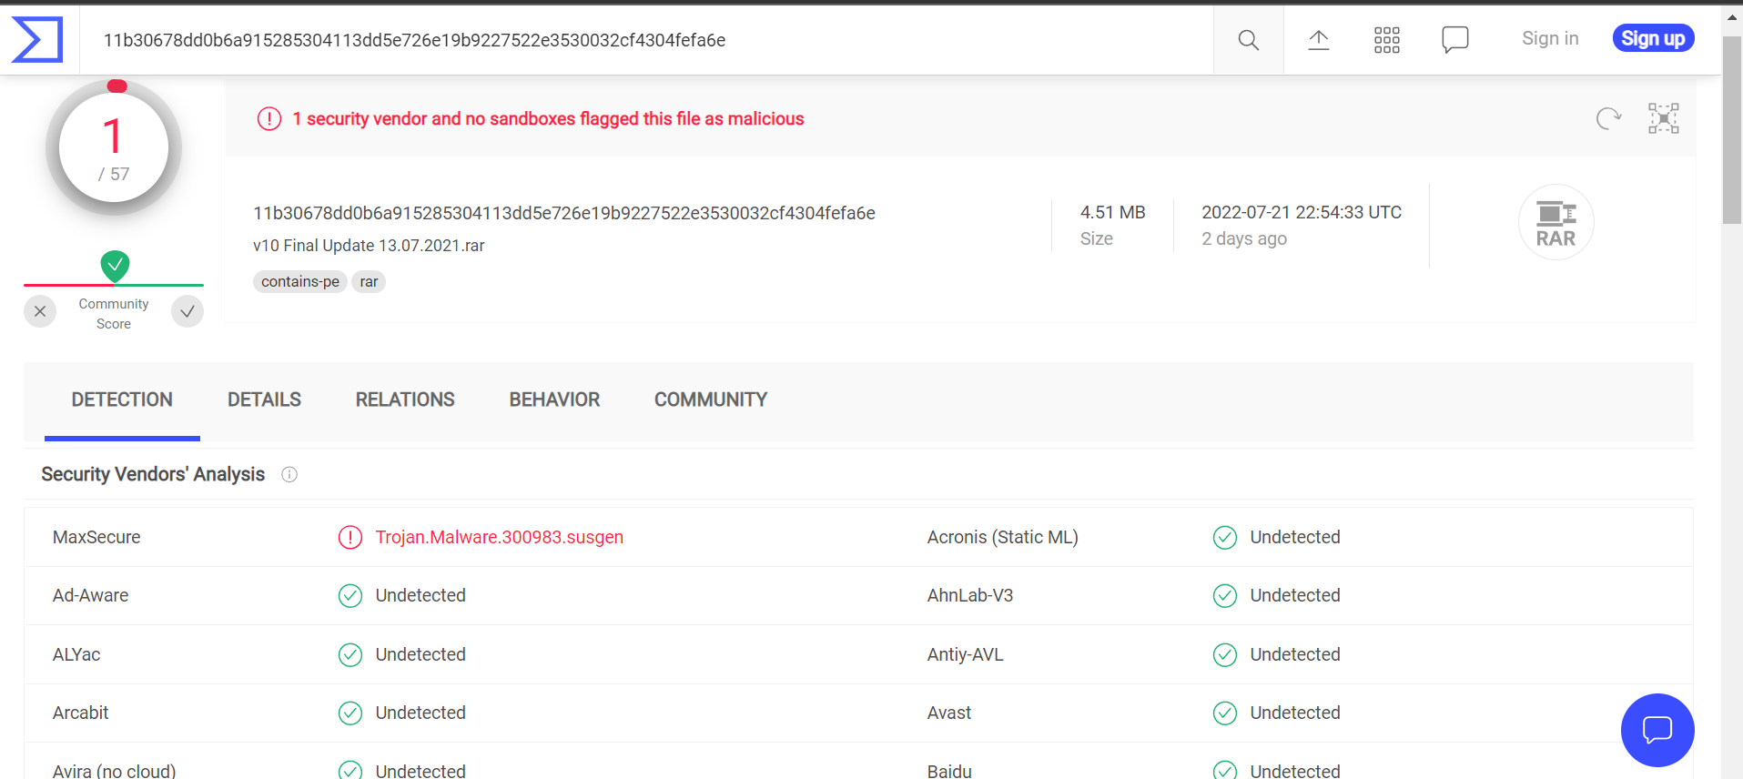The height and width of the screenshot is (779, 1743).
Task: Open the COMMUNITY tab
Action: coord(711,400)
